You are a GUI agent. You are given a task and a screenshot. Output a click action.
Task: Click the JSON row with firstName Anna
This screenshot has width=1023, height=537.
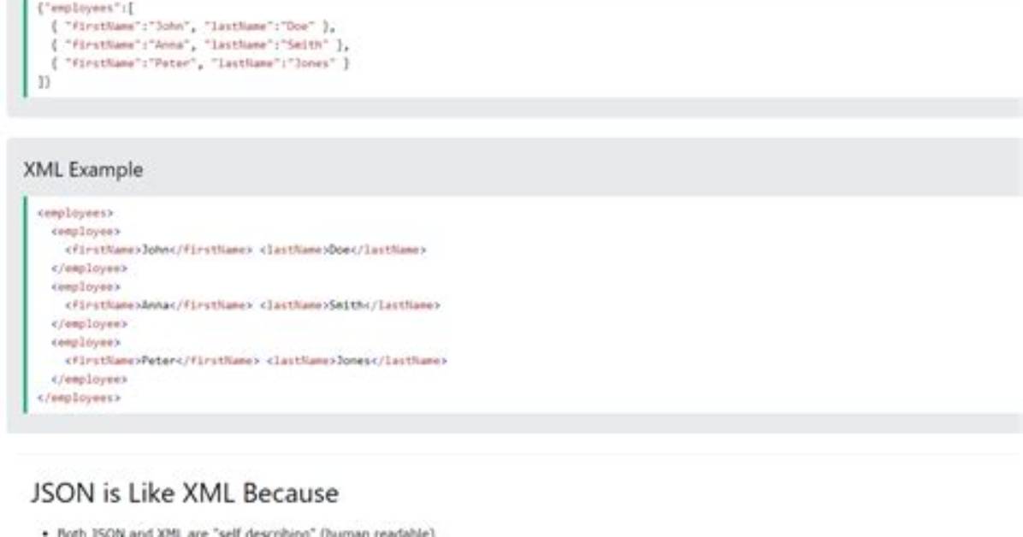[200, 45]
